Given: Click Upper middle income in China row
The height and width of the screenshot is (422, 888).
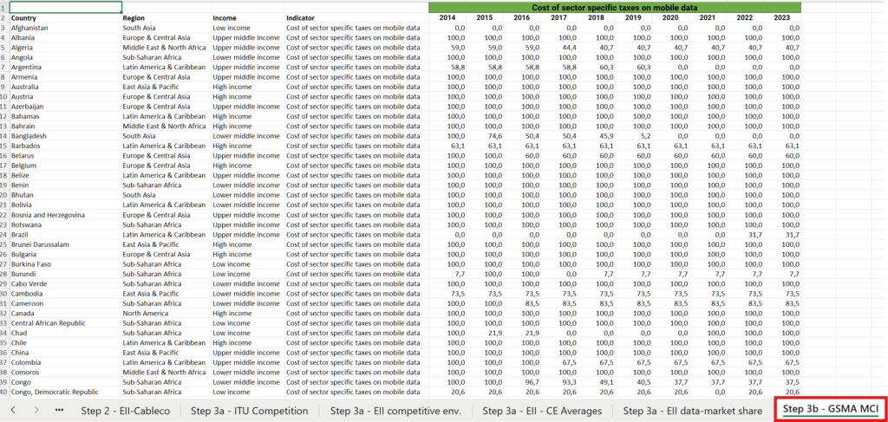Looking at the screenshot, I should 248,353.
